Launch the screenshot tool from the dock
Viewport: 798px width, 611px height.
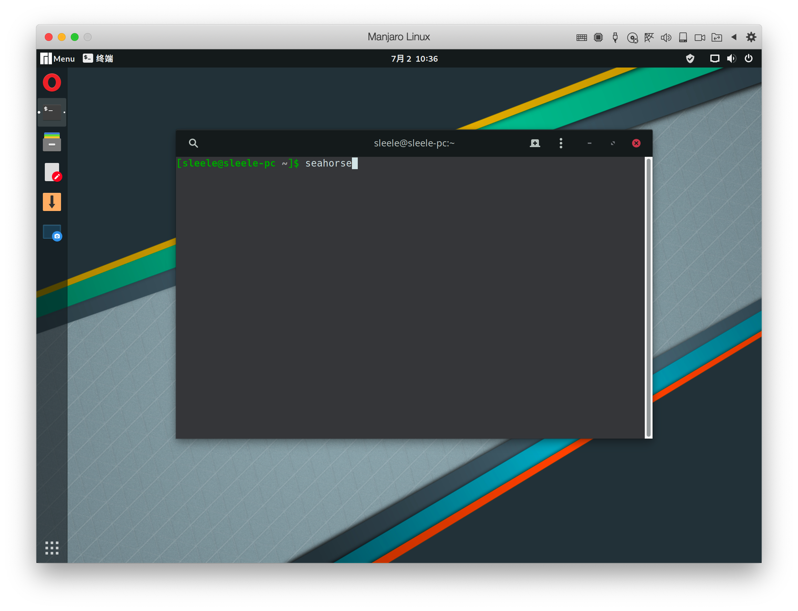[52, 232]
